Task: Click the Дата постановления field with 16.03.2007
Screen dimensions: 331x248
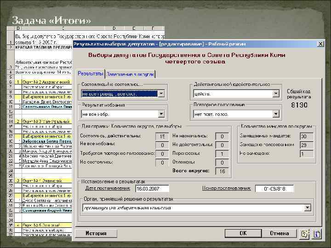Action: click(152, 189)
